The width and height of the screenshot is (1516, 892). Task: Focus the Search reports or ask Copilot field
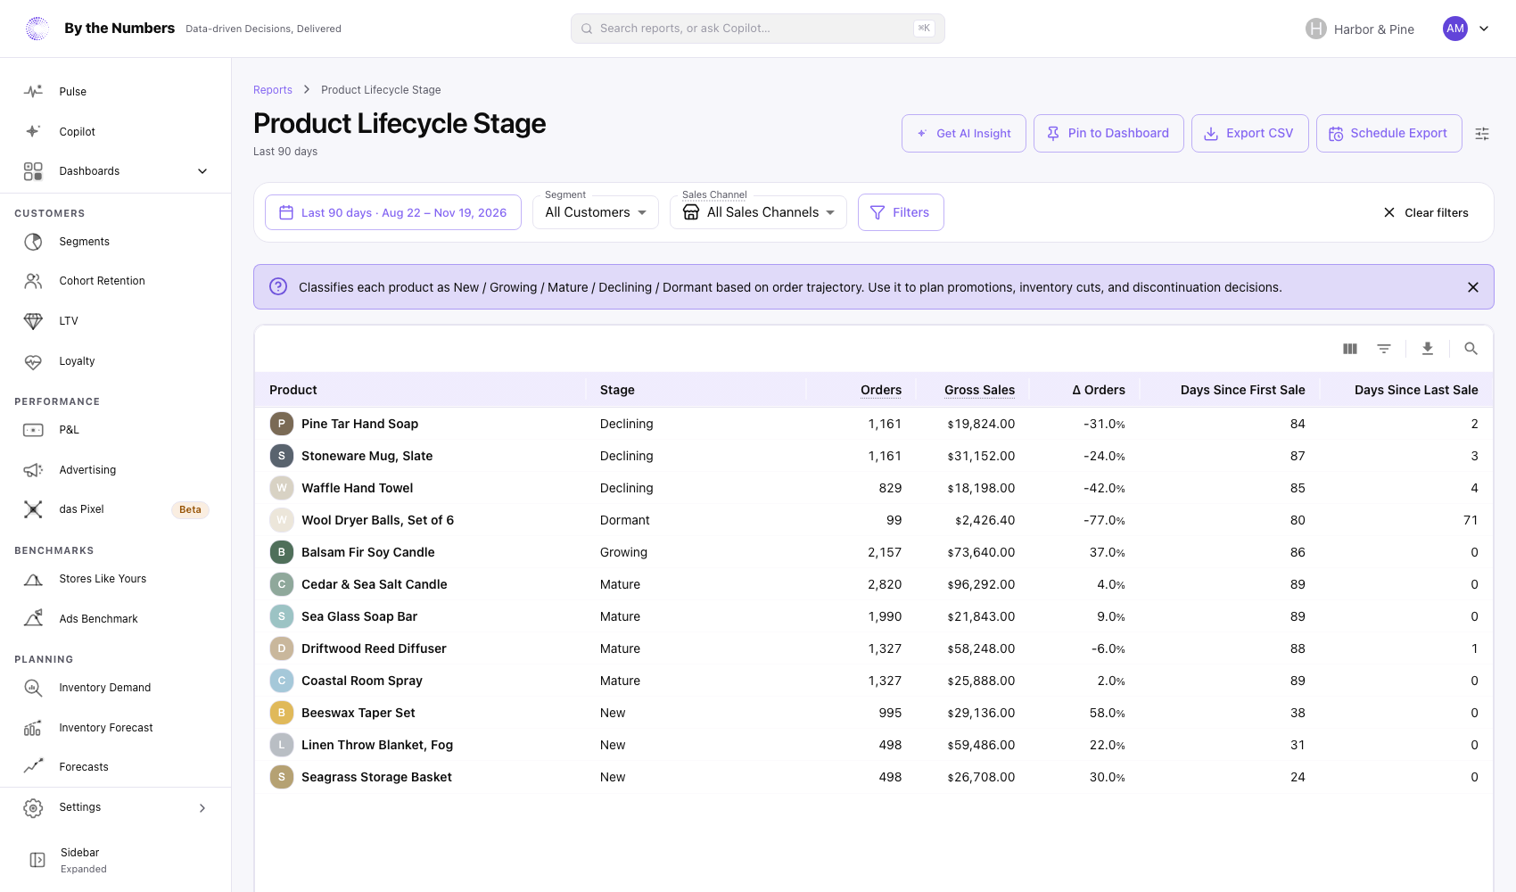pyautogui.click(x=757, y=29)
